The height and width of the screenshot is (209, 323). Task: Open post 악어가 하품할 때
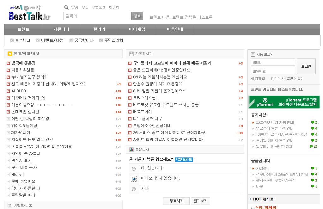click(x=26, y=188)
